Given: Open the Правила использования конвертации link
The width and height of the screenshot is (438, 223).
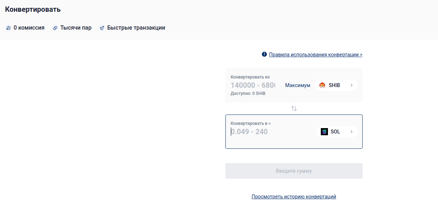Looking at the screenshot, I should (x=315, y=55).
